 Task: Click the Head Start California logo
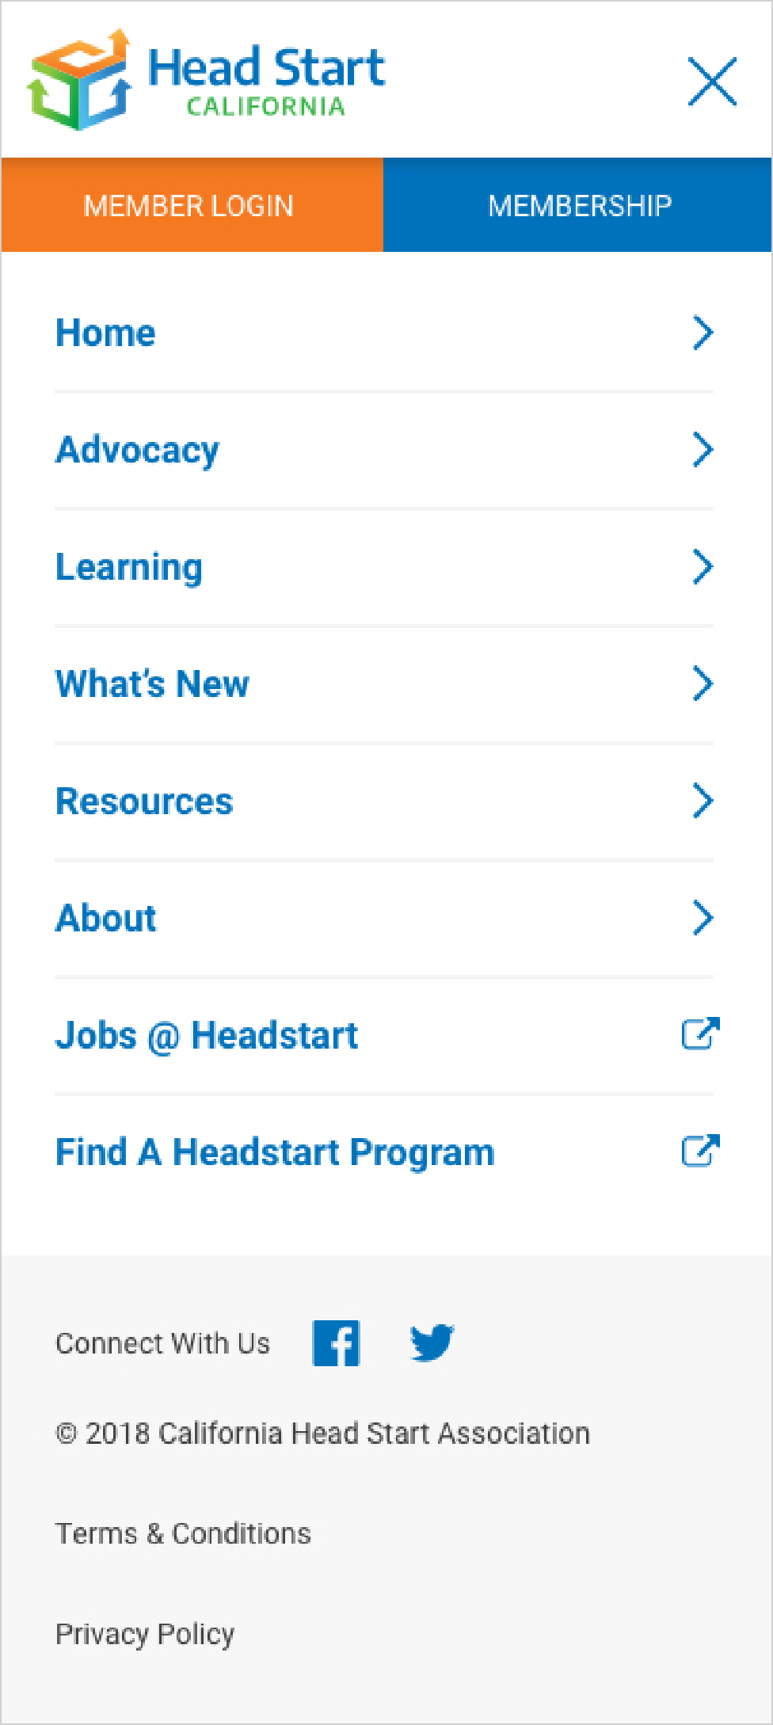click(x=207, y=79)
